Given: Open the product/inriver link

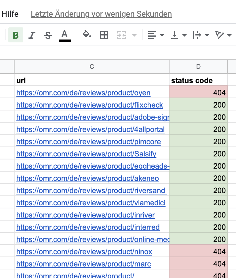Looking at the screenshot, I should pyautogui.click(x=86, y=215).
